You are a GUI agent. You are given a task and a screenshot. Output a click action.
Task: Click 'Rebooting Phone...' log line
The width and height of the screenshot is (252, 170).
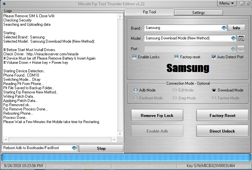pyautogui.click(x=18, y=113)
